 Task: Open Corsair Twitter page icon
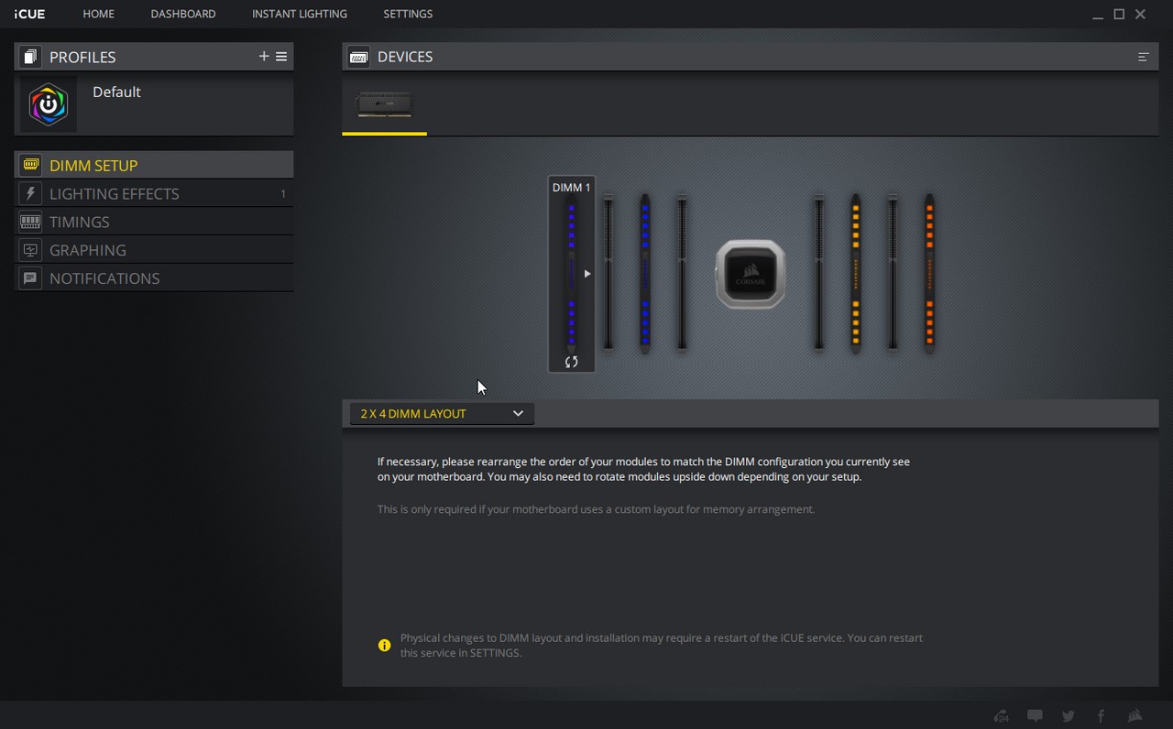click(x=1069, y=716)
